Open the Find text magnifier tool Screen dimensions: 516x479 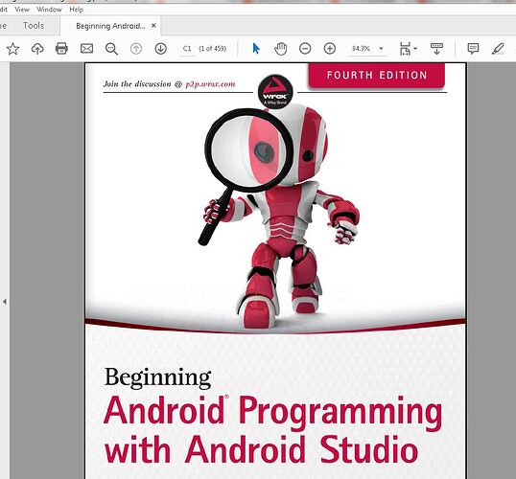(111, 49)
